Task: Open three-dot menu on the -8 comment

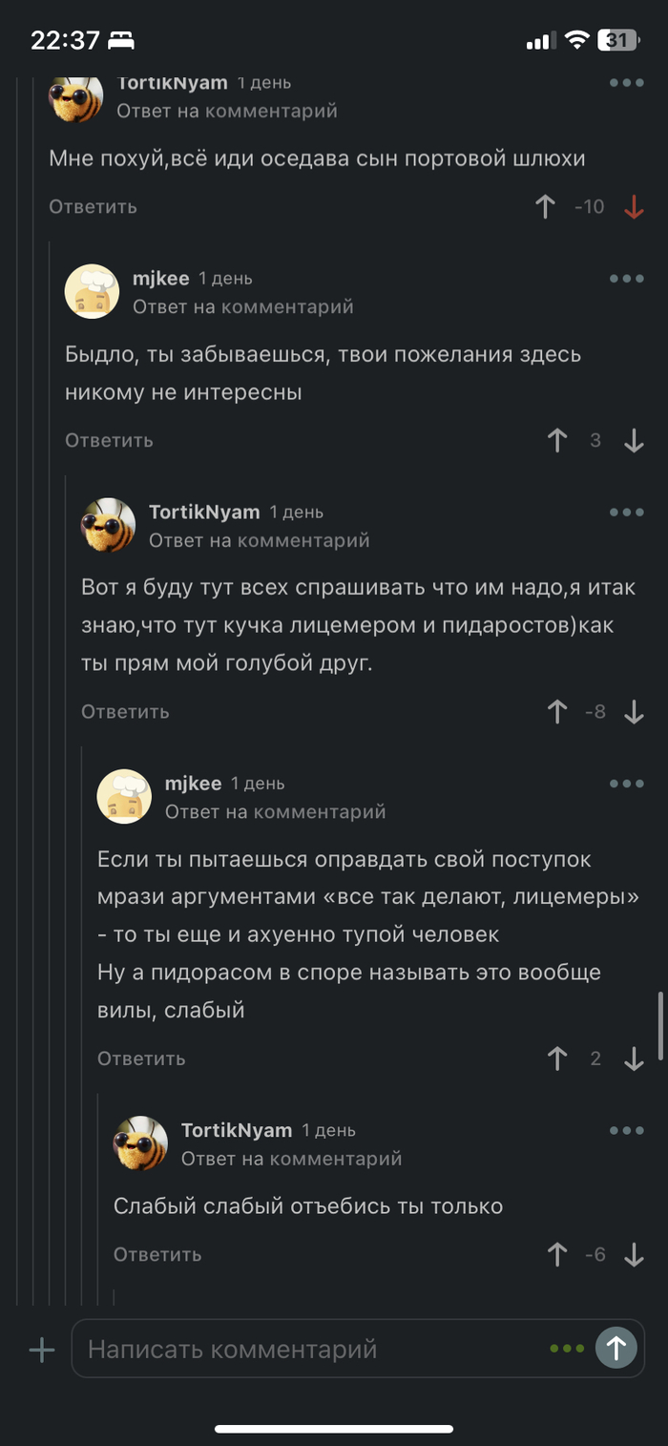Action: click(x=627, y=513)
